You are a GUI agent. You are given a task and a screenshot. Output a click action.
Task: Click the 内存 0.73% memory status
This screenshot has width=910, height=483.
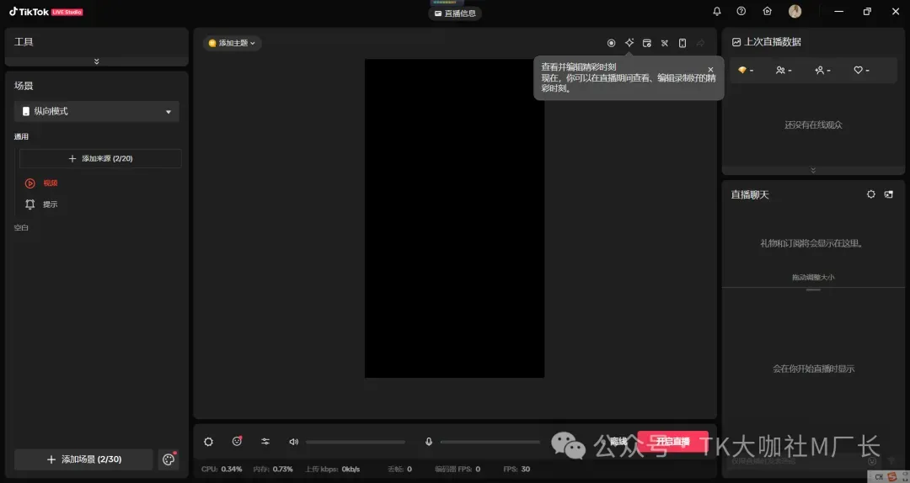[273, 469]
